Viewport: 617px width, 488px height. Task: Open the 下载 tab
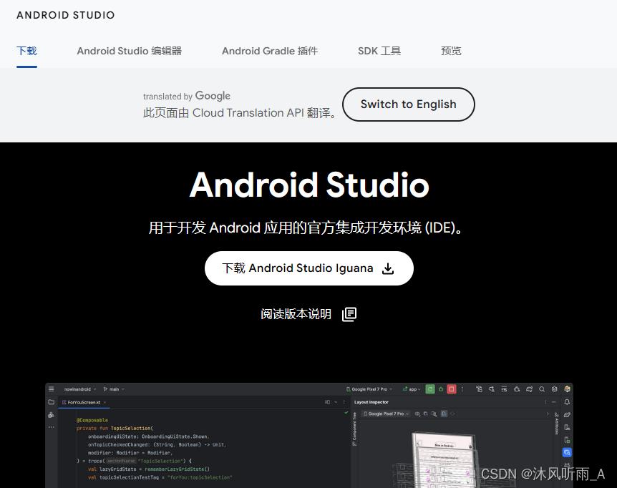[26, 51]
